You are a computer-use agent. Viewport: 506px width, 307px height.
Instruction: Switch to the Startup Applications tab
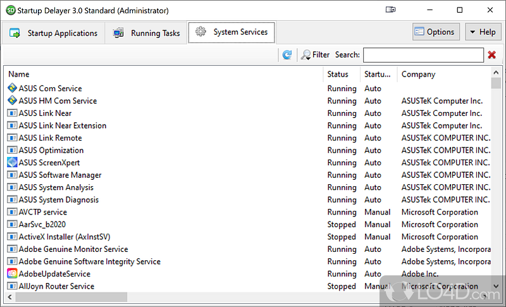[54, 33]
